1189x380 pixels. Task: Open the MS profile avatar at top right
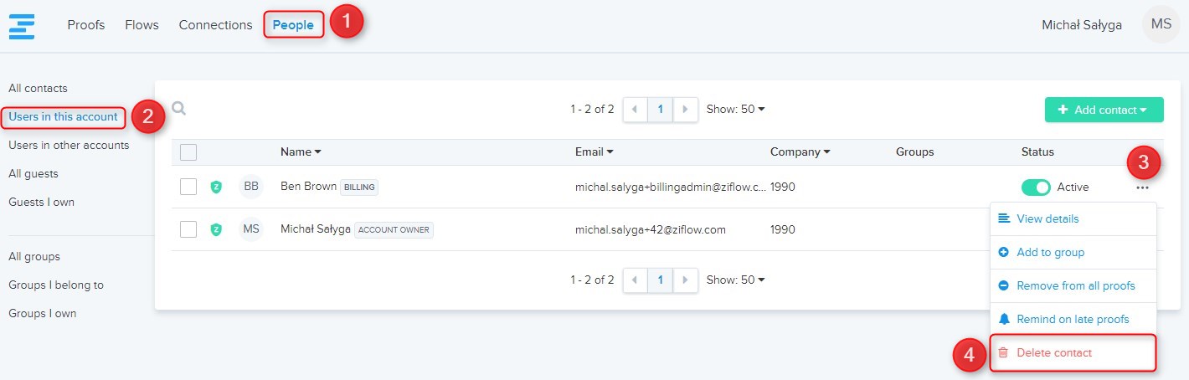[1161, 25]
